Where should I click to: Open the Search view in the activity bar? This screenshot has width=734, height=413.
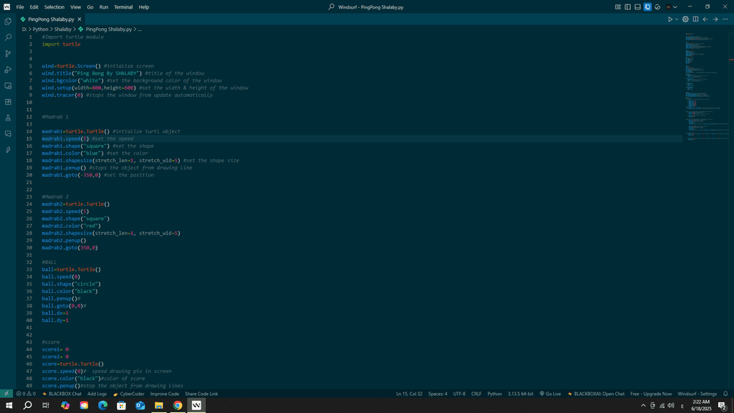(8, 37)
